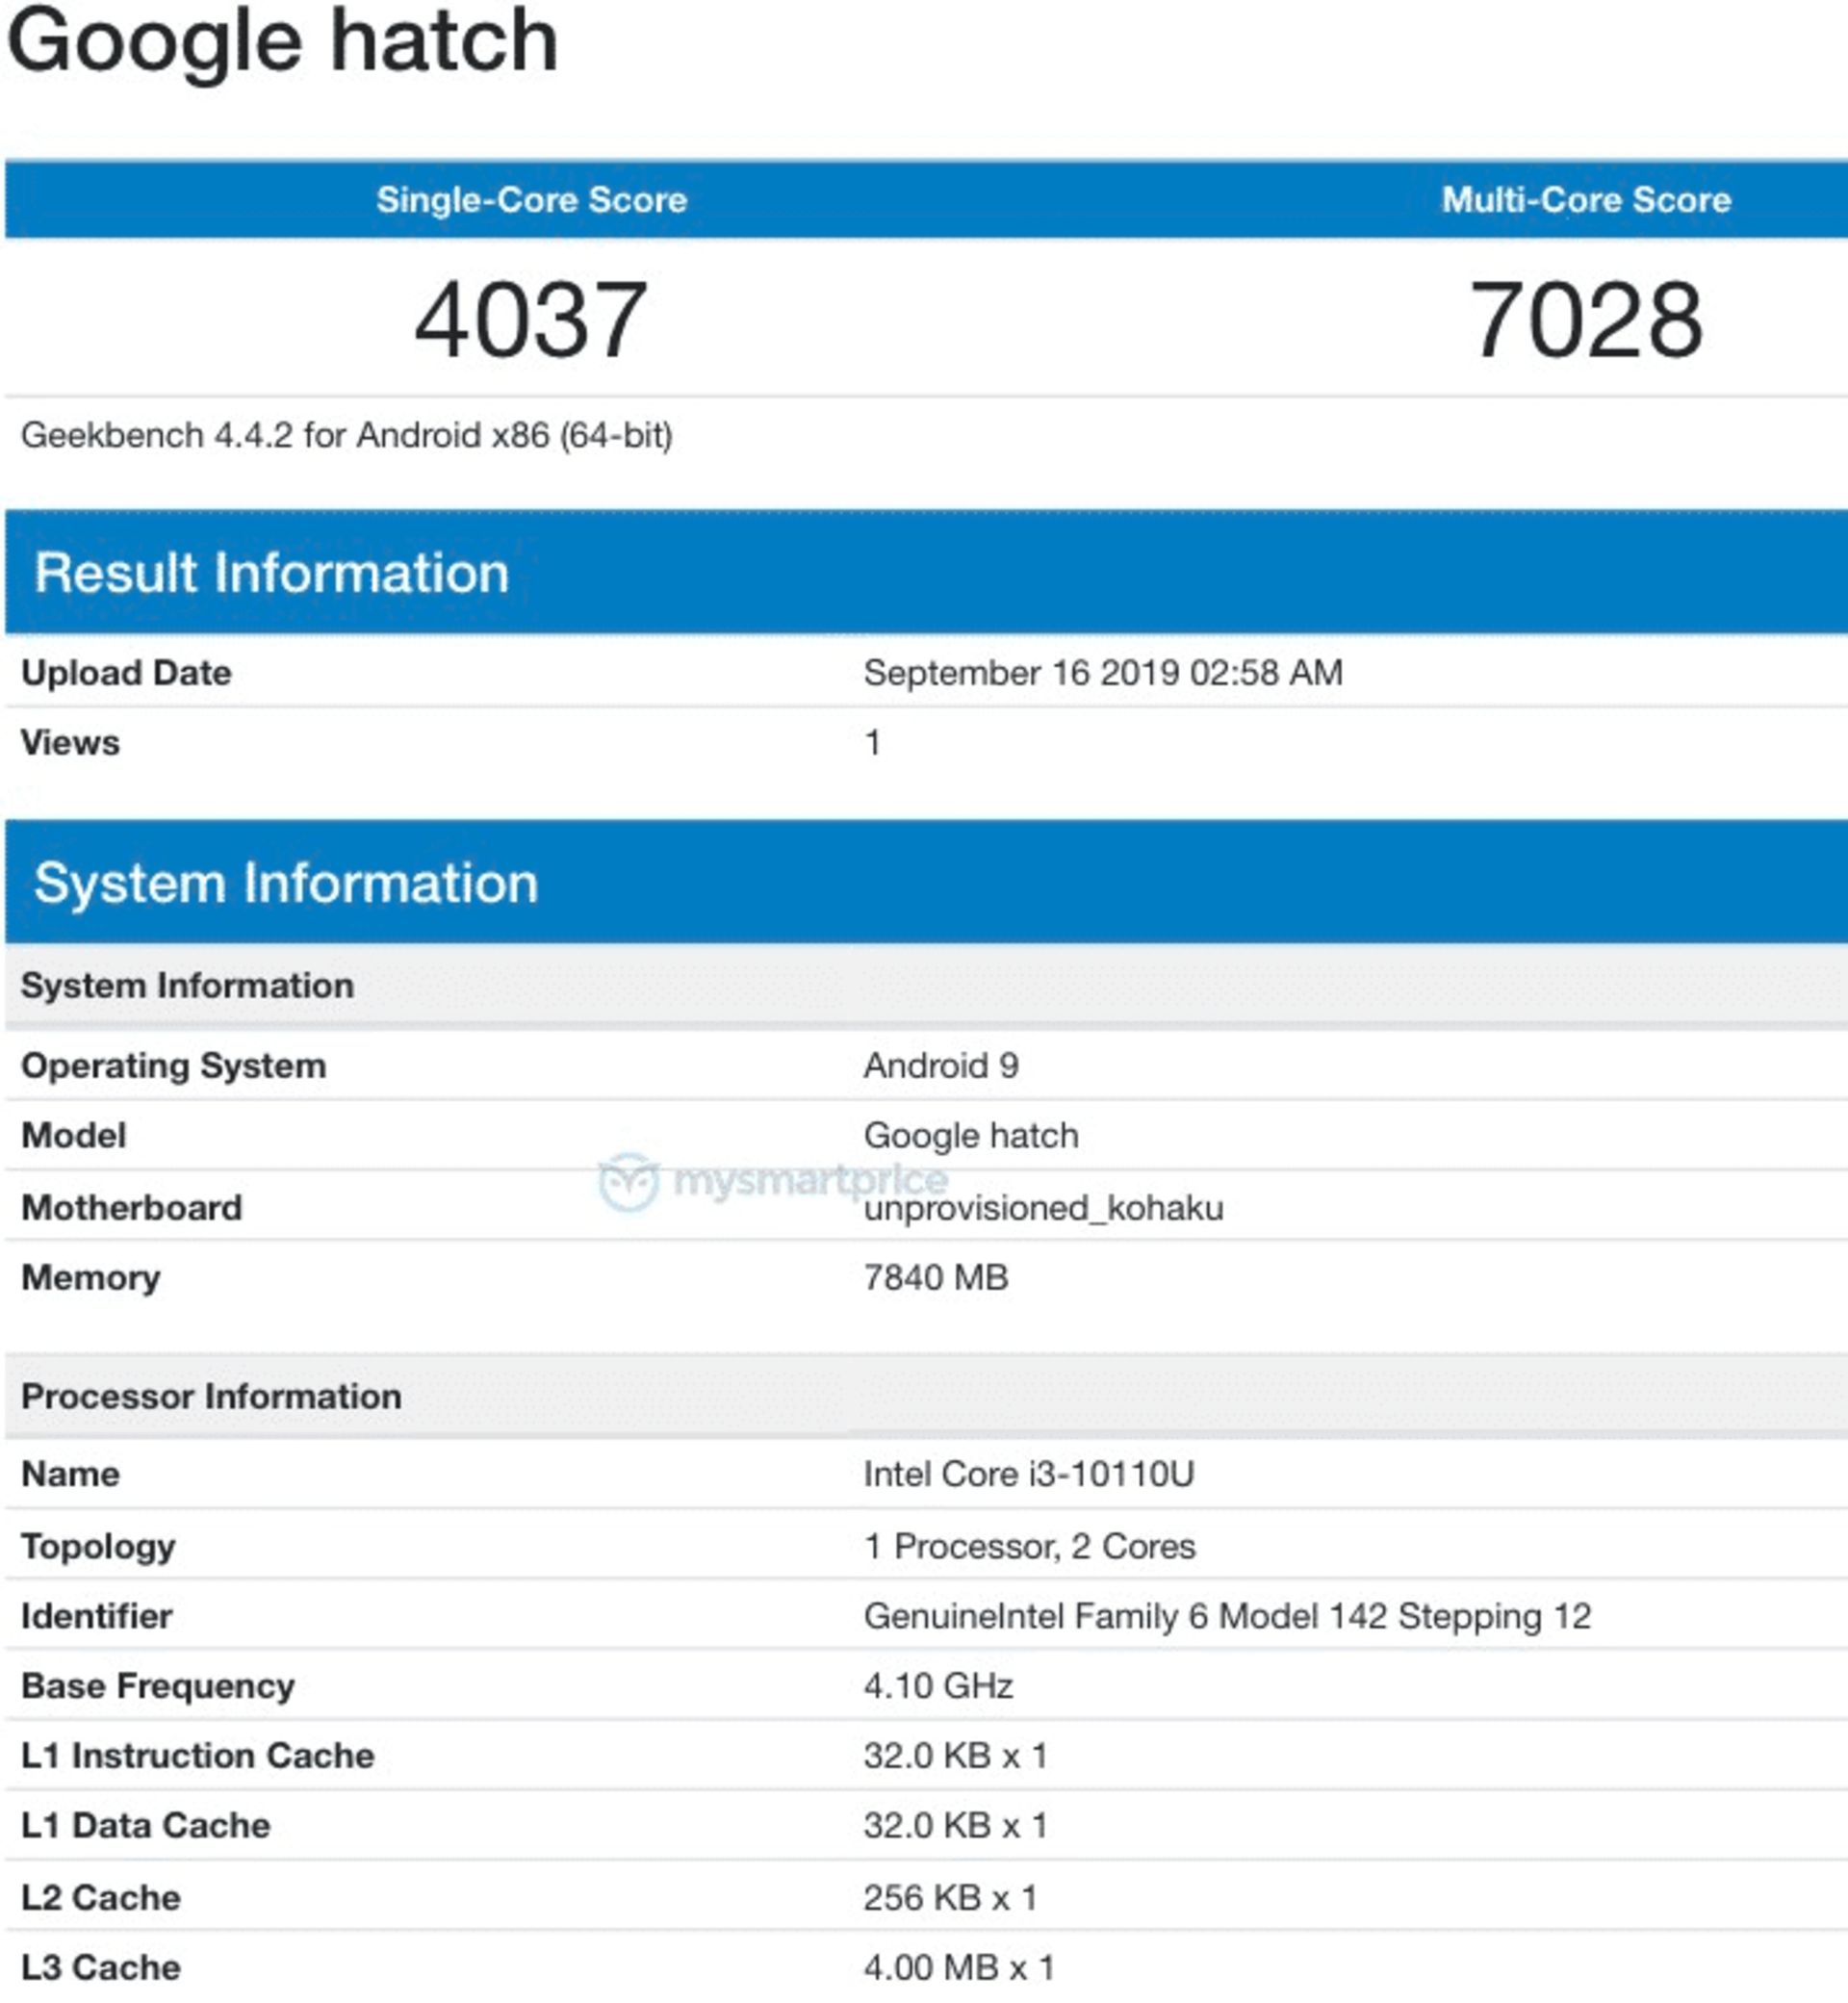This screenshot has width=1848, height=2003.
Task: Click the single-core score value 4037
Action: point(531,319)
